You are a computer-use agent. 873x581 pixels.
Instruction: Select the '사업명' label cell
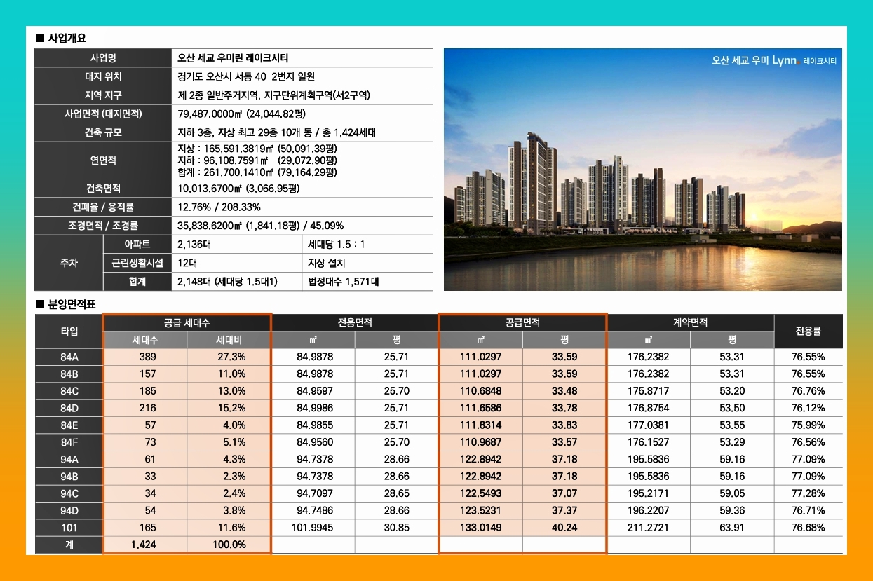pos(103,58)
